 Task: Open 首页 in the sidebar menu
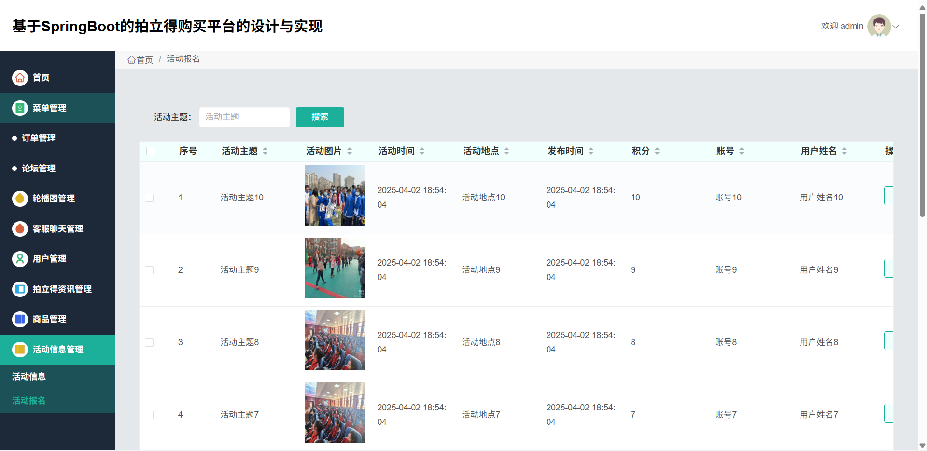(x=57, y=78)
